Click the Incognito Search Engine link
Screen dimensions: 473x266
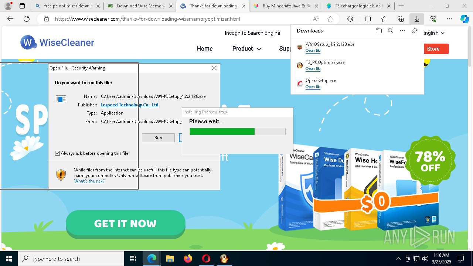point(252,33)
